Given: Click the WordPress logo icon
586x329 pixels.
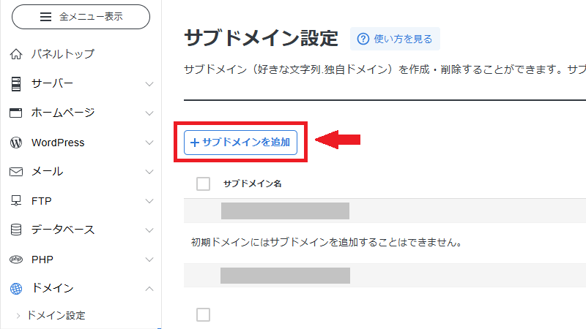Looking at the screenshot, I should (16, 143).
